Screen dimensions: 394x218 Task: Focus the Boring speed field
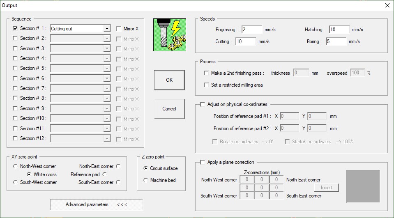[336, 41]
